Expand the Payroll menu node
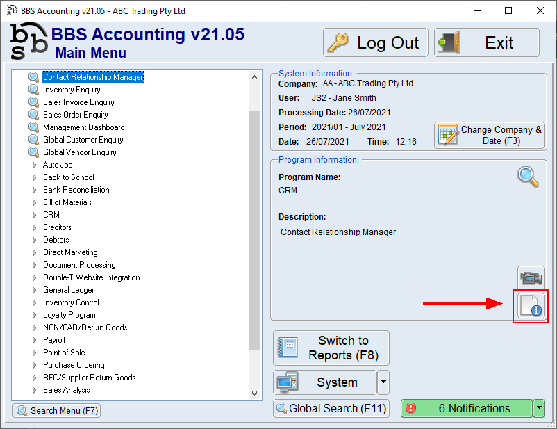 (x=34, y=340)
